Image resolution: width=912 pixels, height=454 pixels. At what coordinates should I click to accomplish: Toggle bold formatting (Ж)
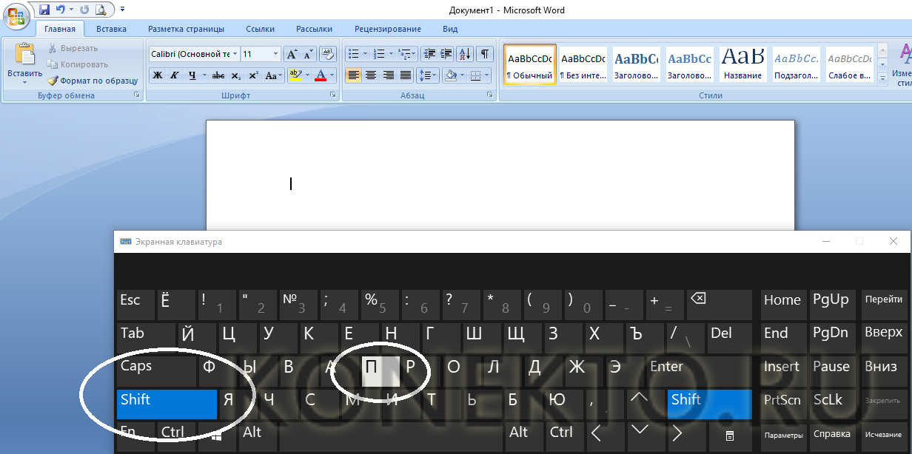pyautogui.click(x=158, y=75)
